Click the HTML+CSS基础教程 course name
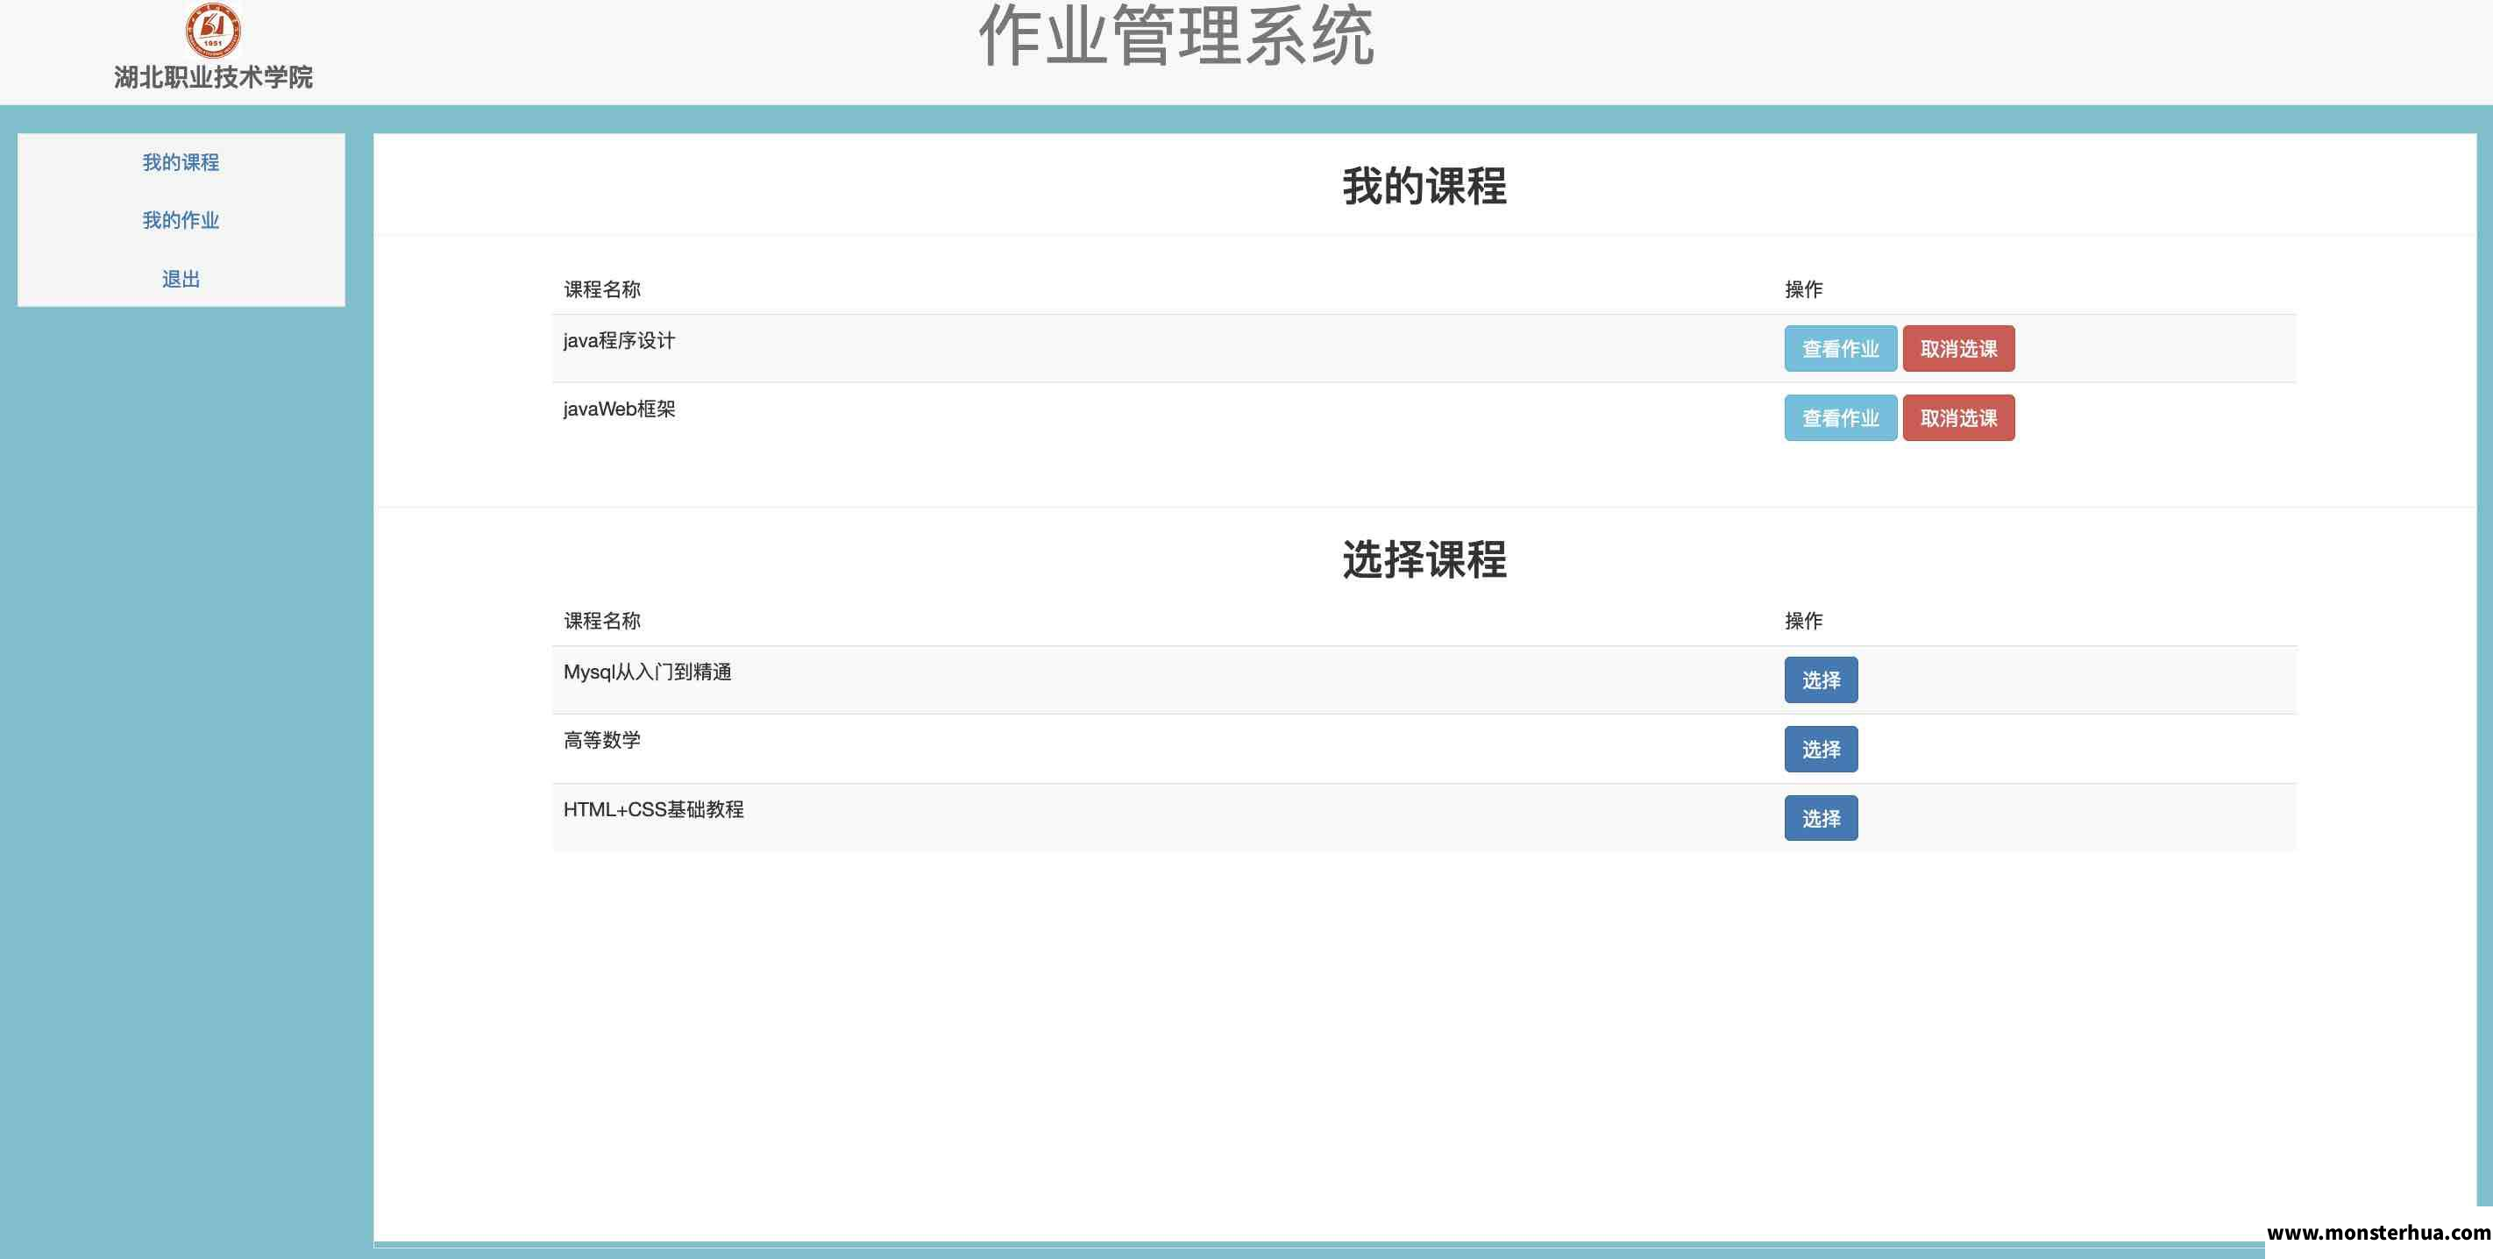The width and height of the screenshot is (2493, 1259). tap(653, 810)
